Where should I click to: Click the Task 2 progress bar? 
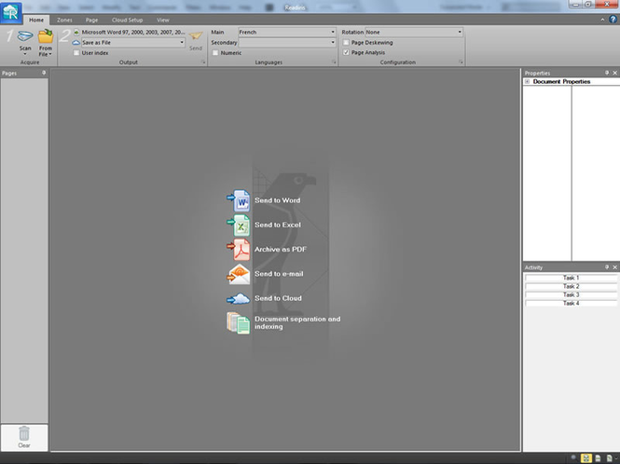571,286
